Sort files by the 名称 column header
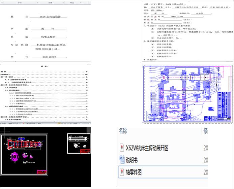 123,131
